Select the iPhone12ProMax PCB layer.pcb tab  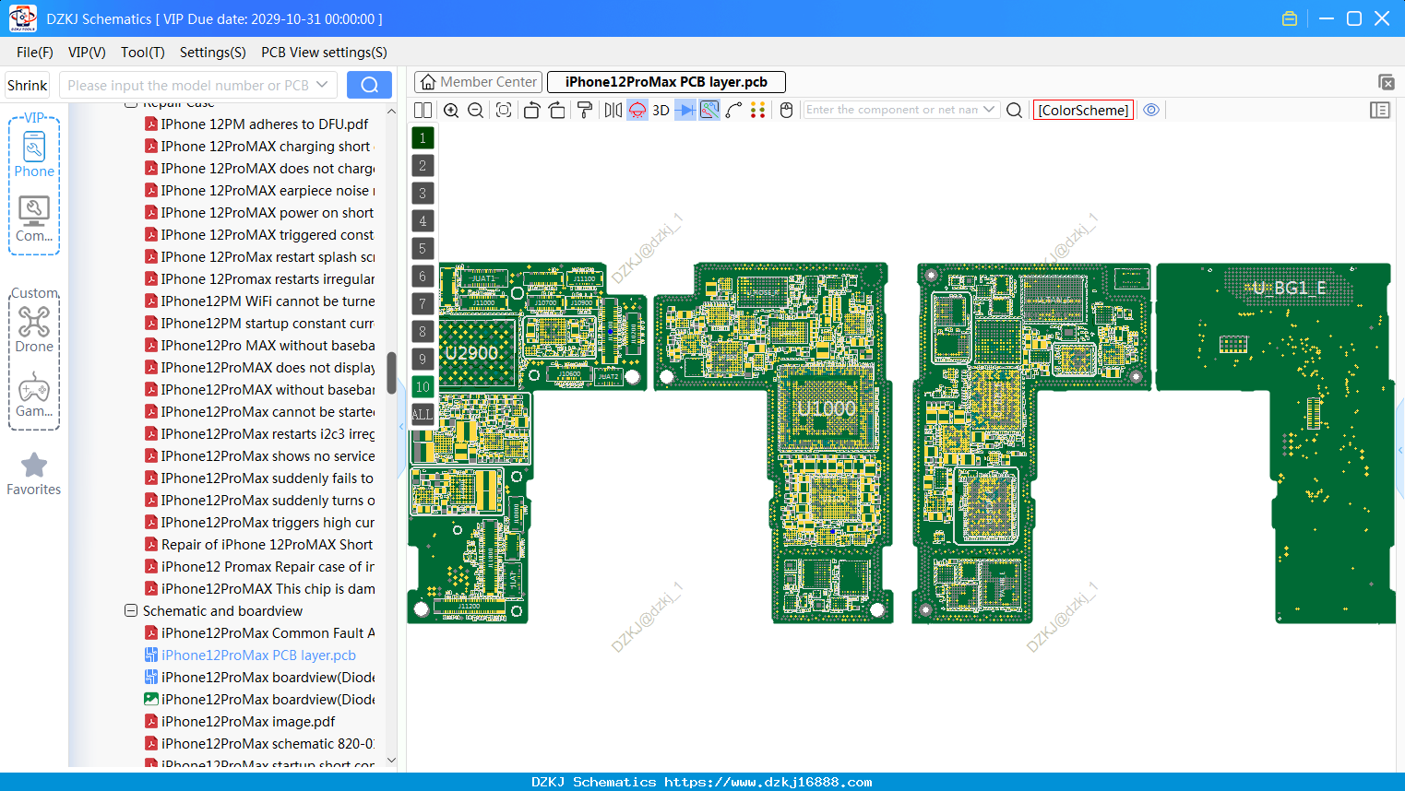point(666,82)
